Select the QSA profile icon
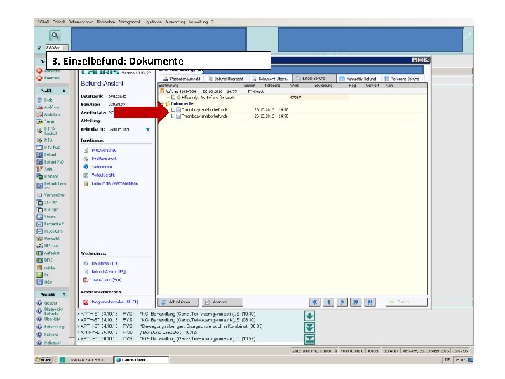 (x=39, y=282)
